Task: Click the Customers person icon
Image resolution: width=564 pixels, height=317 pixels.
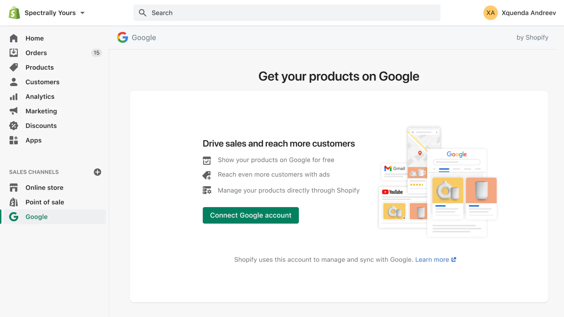Action: tap(14, 82)
